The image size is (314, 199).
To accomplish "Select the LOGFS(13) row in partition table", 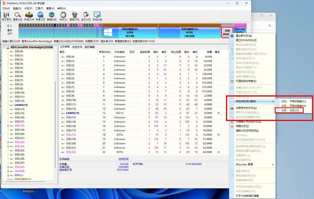I will coord(143,113).
